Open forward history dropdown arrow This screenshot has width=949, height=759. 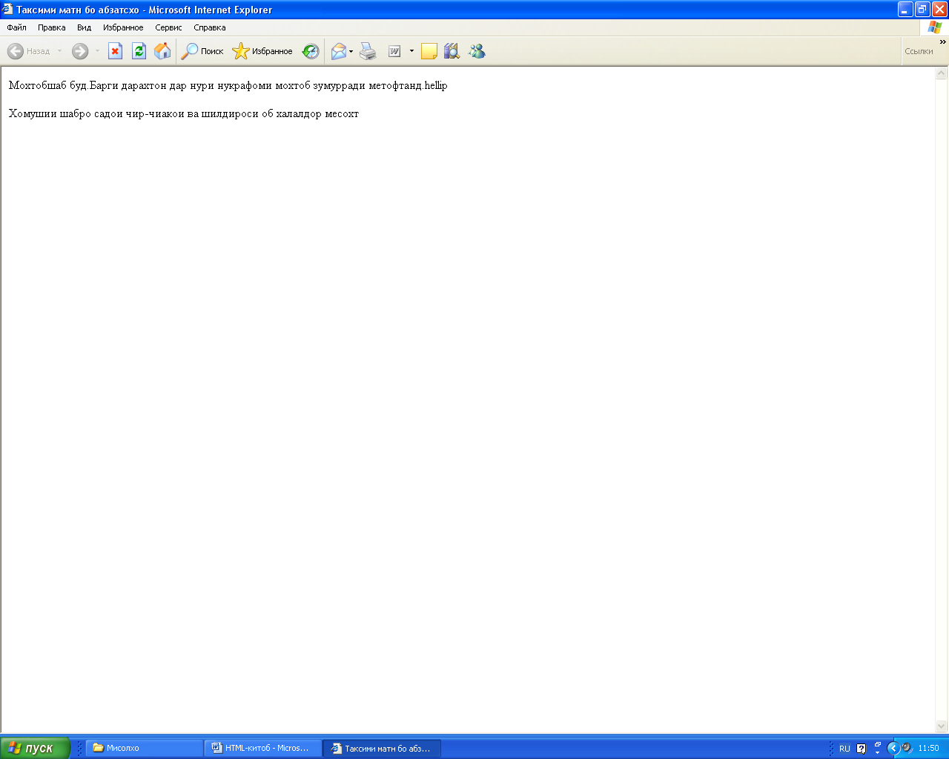[97, 51]
